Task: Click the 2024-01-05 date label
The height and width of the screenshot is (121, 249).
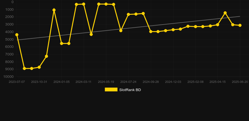Action: [x=61, y=82]
